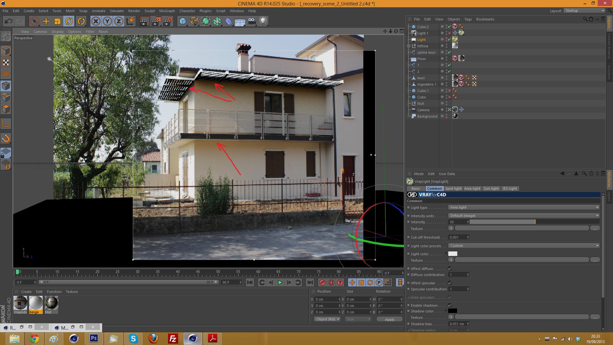The height and width of the screenshot is (345, 613).
Task: Disable Enable shadows checkbox
Action: pos(450,305)
